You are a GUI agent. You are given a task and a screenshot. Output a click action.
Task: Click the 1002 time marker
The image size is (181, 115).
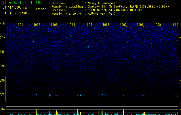coord(37,25)
